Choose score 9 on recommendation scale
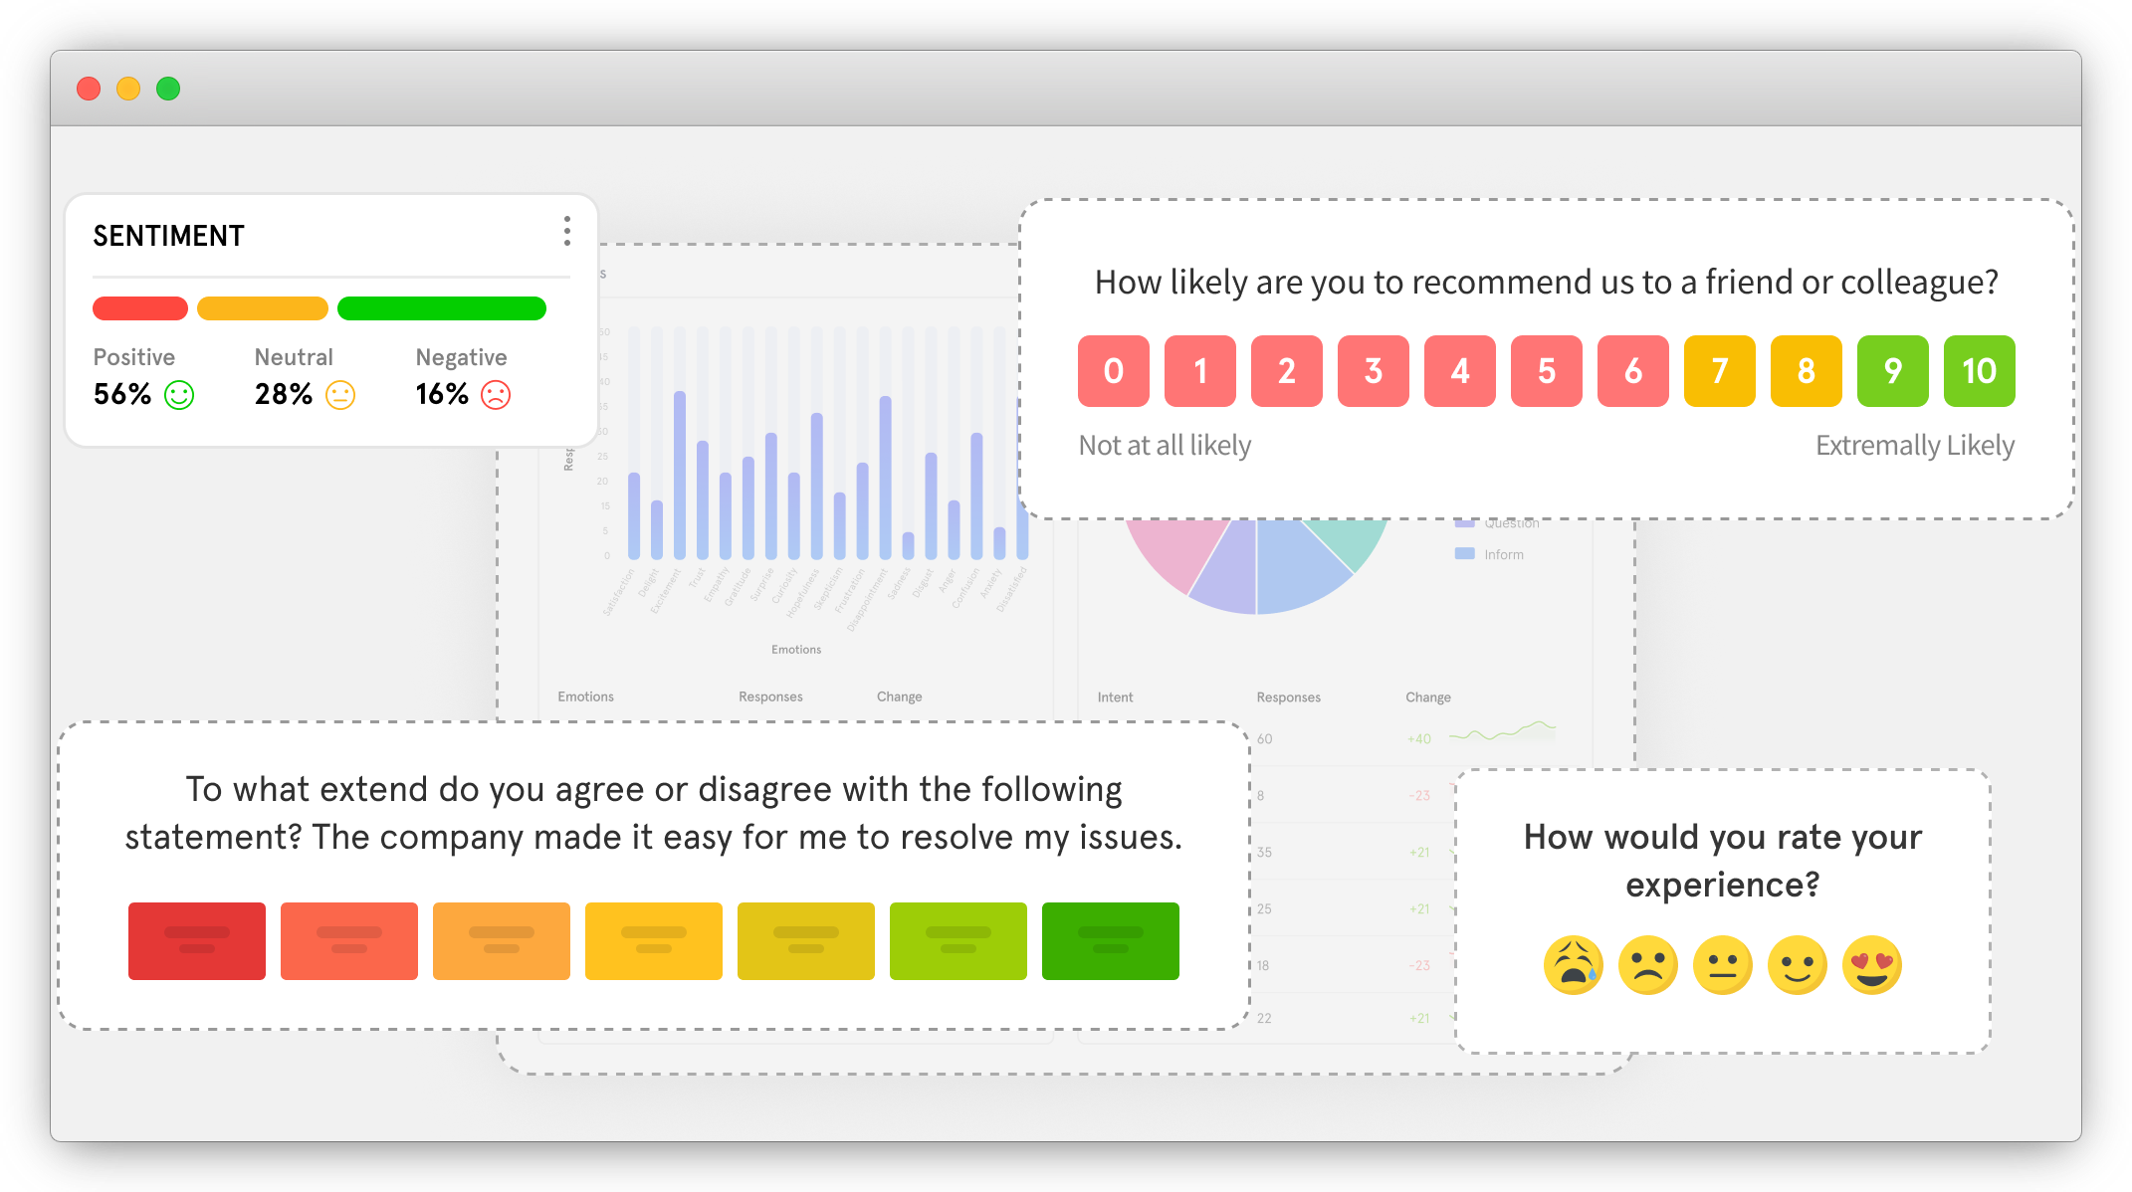This screenshot has width=2132, height=1192. [1892, 371]
